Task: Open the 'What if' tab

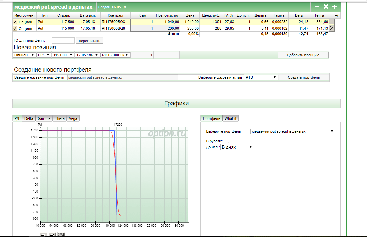Action: (x=231, y=118)
